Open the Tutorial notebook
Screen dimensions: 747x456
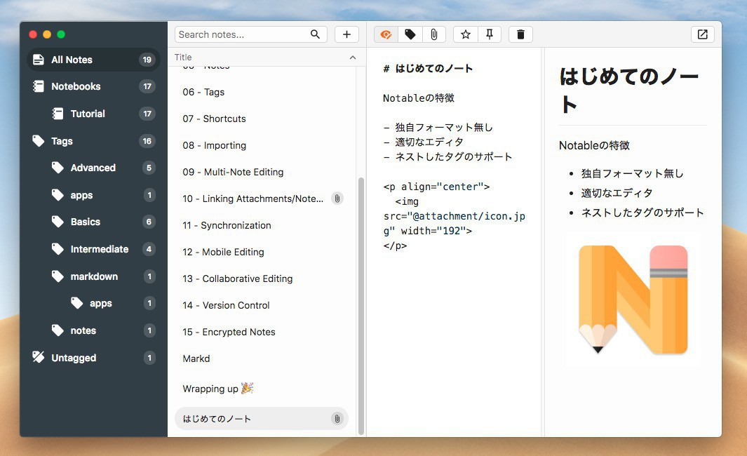[88, 114]
